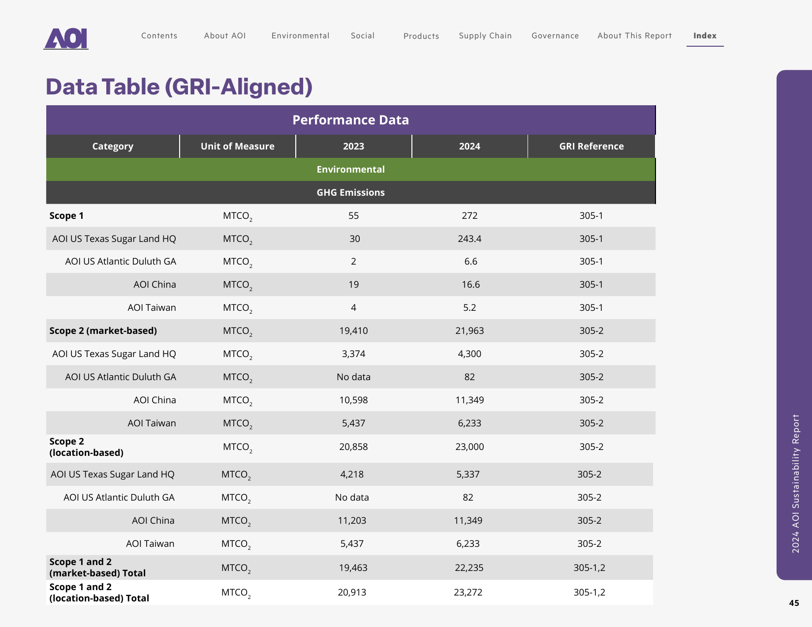The image size is (812, 627).
Task: Click 'Scope 1 and 2 (location-based) Total' label
Action: click(99, 593)
